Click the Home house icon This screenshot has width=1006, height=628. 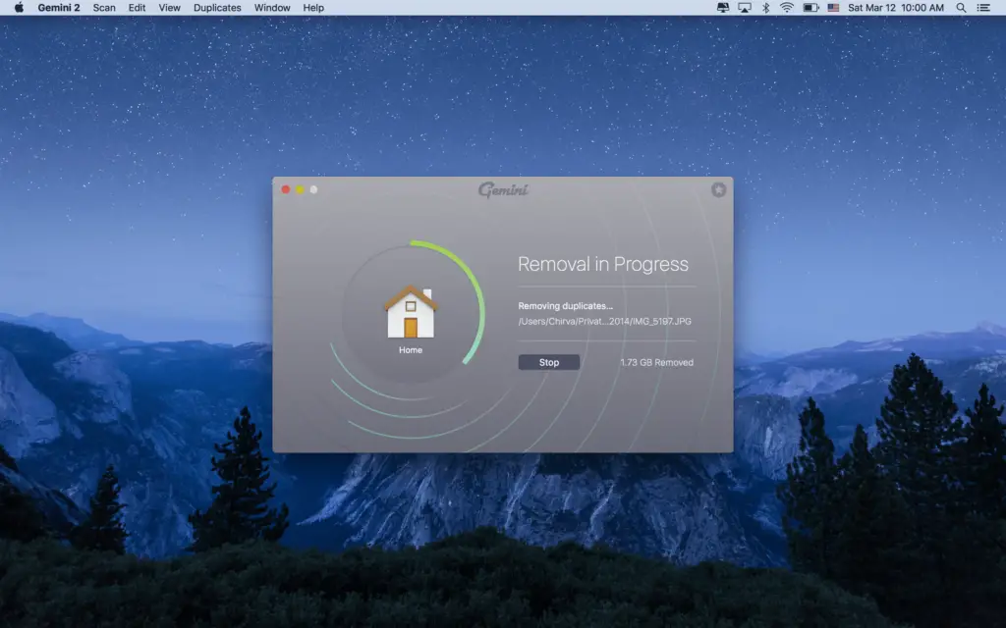(x=411, y=311)
